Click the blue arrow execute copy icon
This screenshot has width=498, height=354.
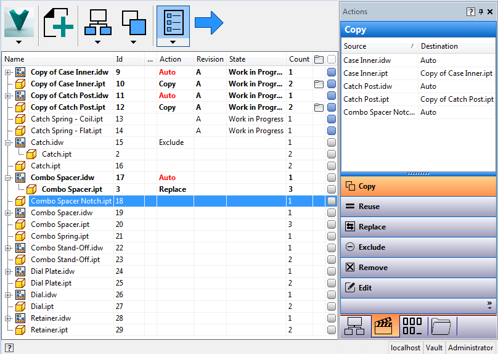(x=209, y=23)
